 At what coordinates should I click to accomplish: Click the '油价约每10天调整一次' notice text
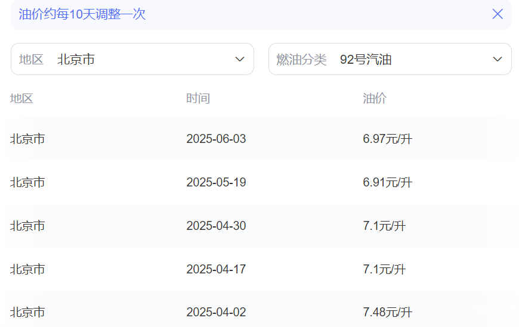click(x=82, y=14)
